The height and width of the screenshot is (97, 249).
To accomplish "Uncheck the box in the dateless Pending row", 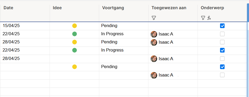I will pos(222,67).
